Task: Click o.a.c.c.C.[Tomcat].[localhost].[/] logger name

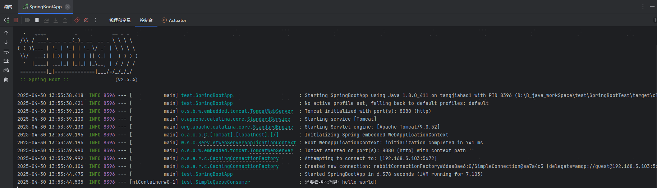Action: 230,135
